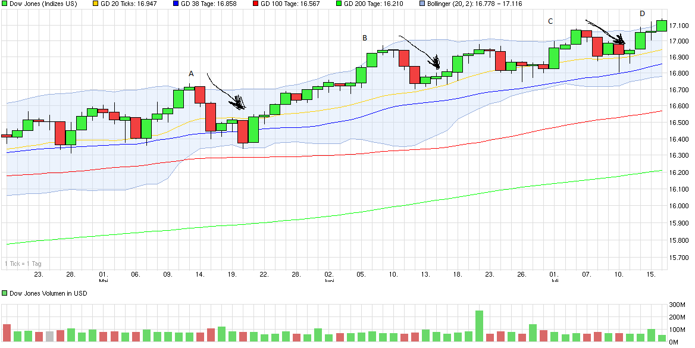Viewport: 695px width, 348px height.
Task: Click the tallest volume bar in the volume chart
Action: [x=479, y=326]
